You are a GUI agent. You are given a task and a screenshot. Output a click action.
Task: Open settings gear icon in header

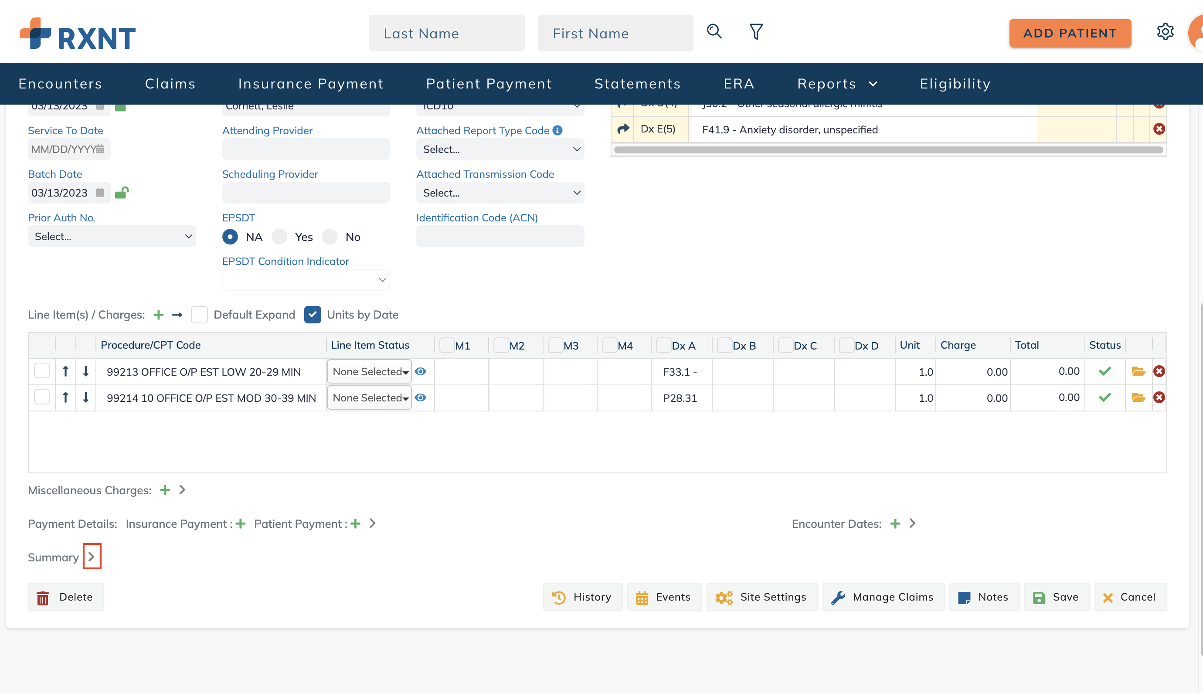[x=1165, y=32]
